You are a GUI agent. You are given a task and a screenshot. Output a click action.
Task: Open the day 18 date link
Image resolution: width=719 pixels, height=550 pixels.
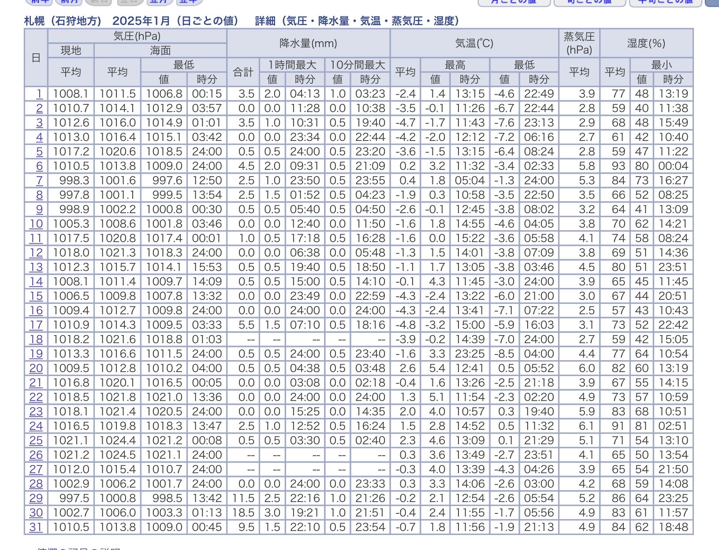[x=36, y=340]
